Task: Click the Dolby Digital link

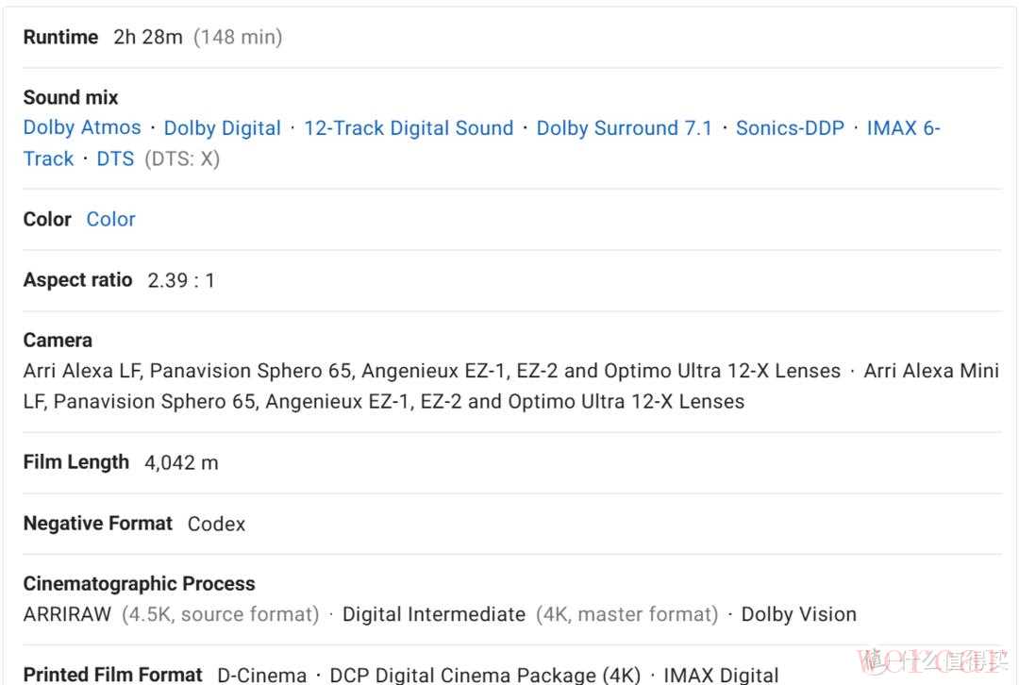Action: [x=223, y=128]
